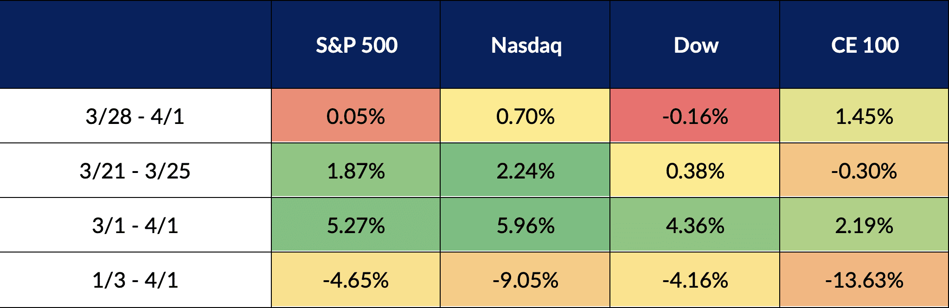Select the -4.65% S&P 500 cell

click(356, 280)
